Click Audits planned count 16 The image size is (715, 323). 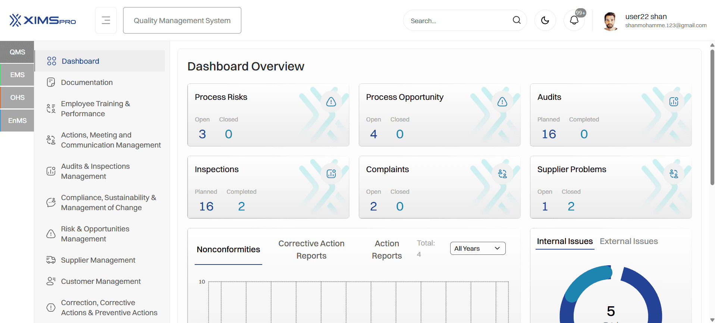tap(549, 134)
